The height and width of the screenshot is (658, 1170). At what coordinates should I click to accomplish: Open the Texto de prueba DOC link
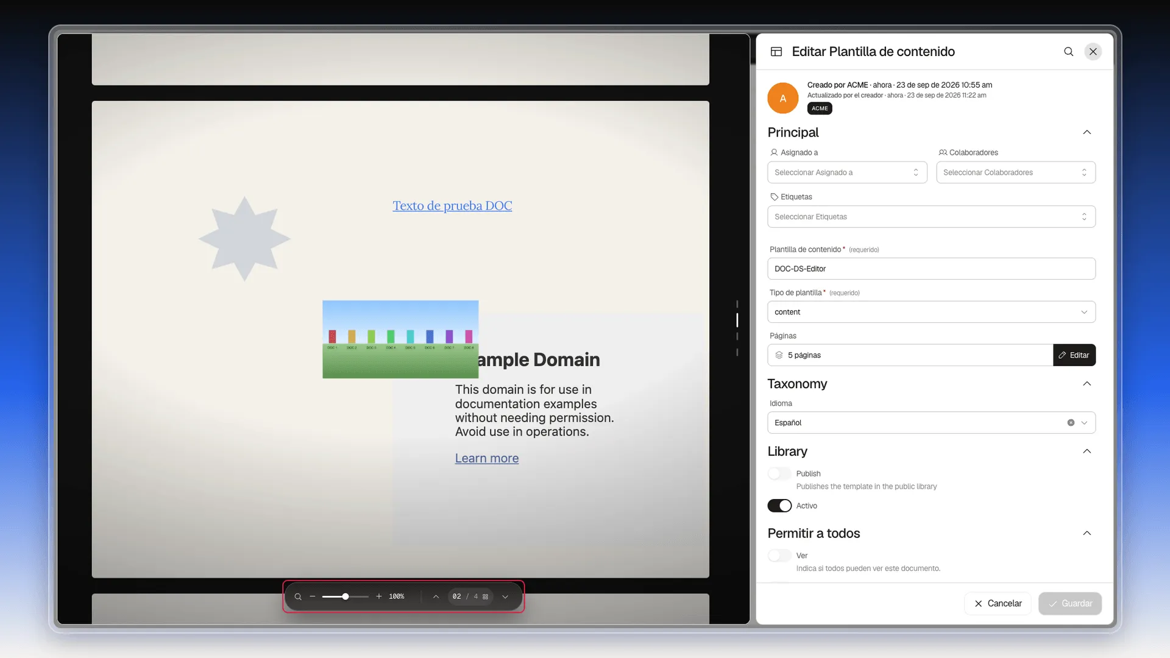452,206
